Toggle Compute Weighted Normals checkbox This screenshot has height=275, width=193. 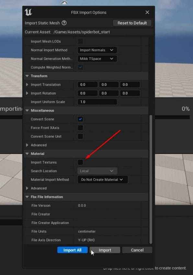pyautogui.click(x=80, y=67)
